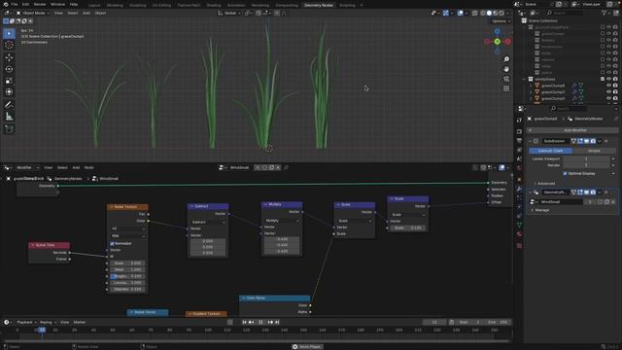Image resolution: width=622 pixels, height=350 pixels.
Task: Open the Object Data properties tab
Action: [x=519, y=225]
